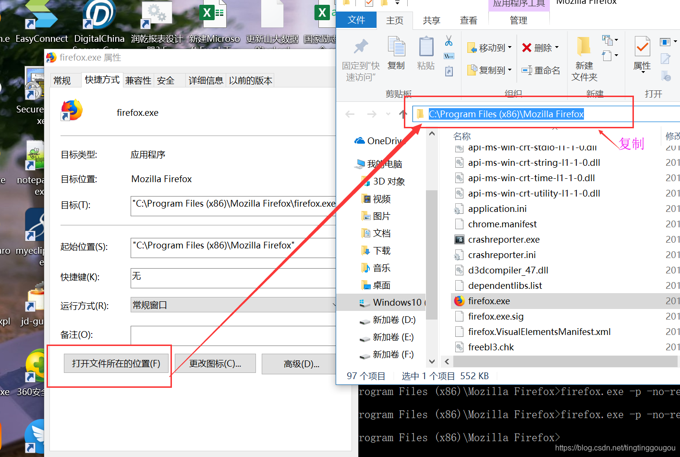Click the 备注 comment field
The height and width of the screenshot is (457, 680).
[x=233, y=335]
